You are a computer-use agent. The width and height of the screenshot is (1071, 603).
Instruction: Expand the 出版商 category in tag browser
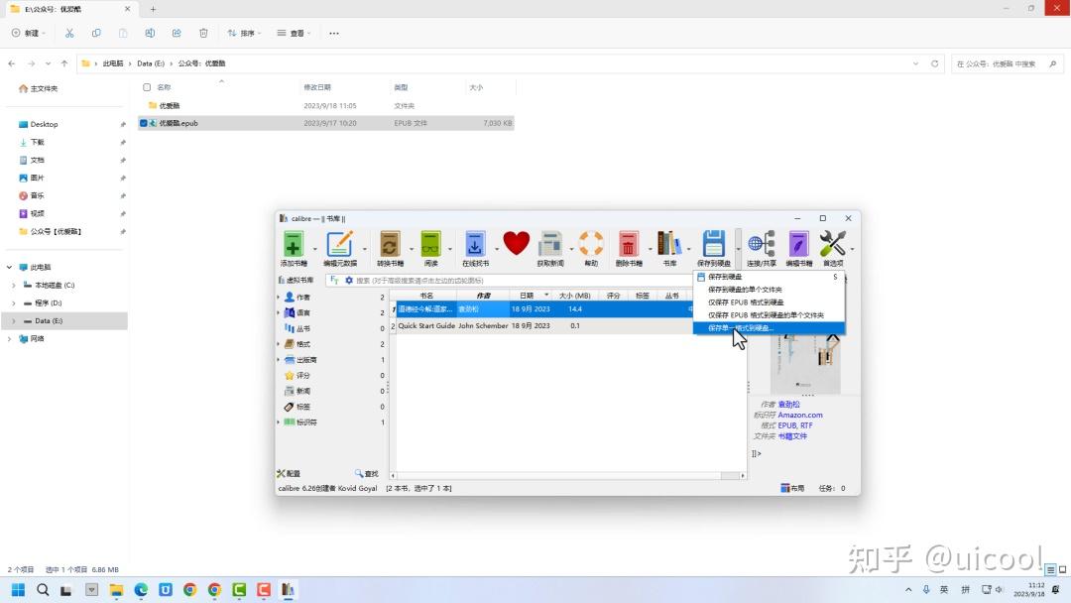tap(278, 360)
